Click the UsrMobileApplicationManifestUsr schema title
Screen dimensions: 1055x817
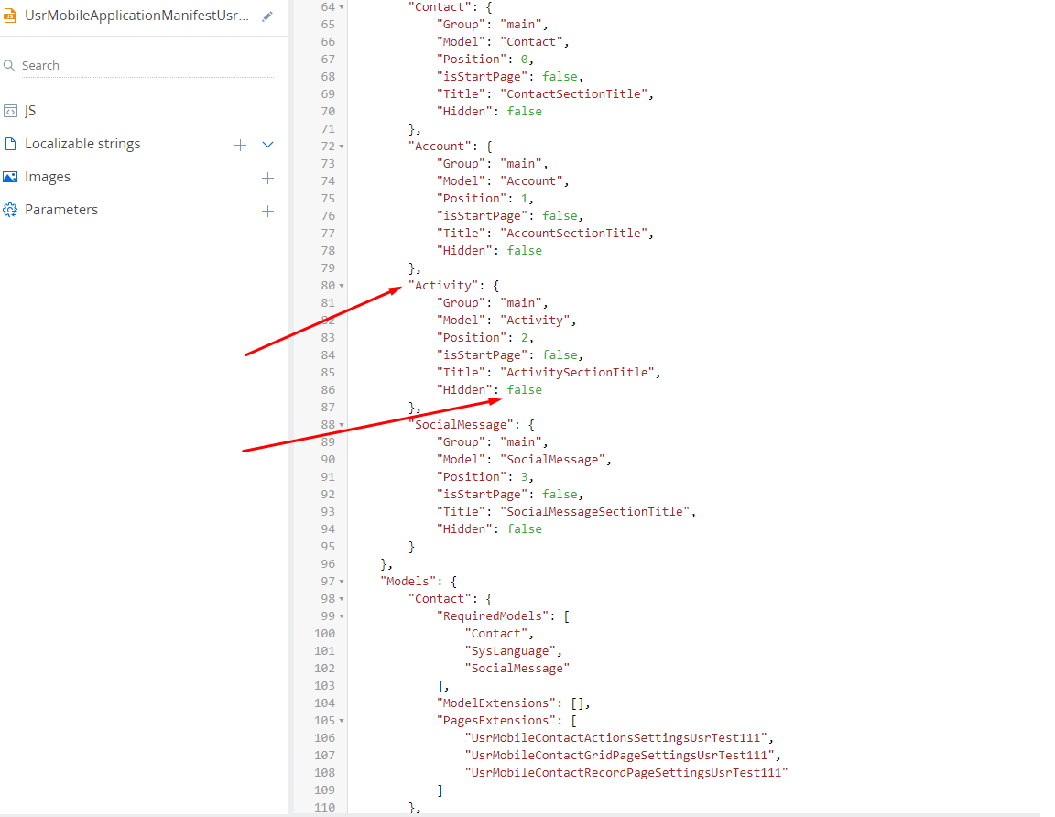[136, 16]
